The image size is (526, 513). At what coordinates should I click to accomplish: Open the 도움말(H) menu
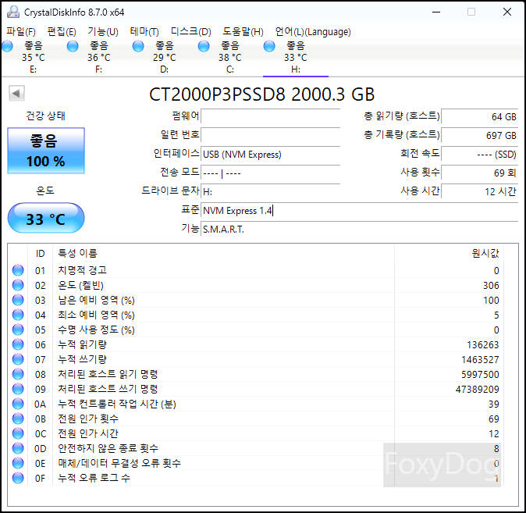click(243, 31)
